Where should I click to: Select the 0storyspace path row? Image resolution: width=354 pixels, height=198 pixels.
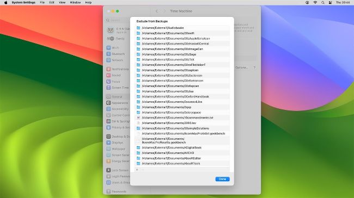182,112
